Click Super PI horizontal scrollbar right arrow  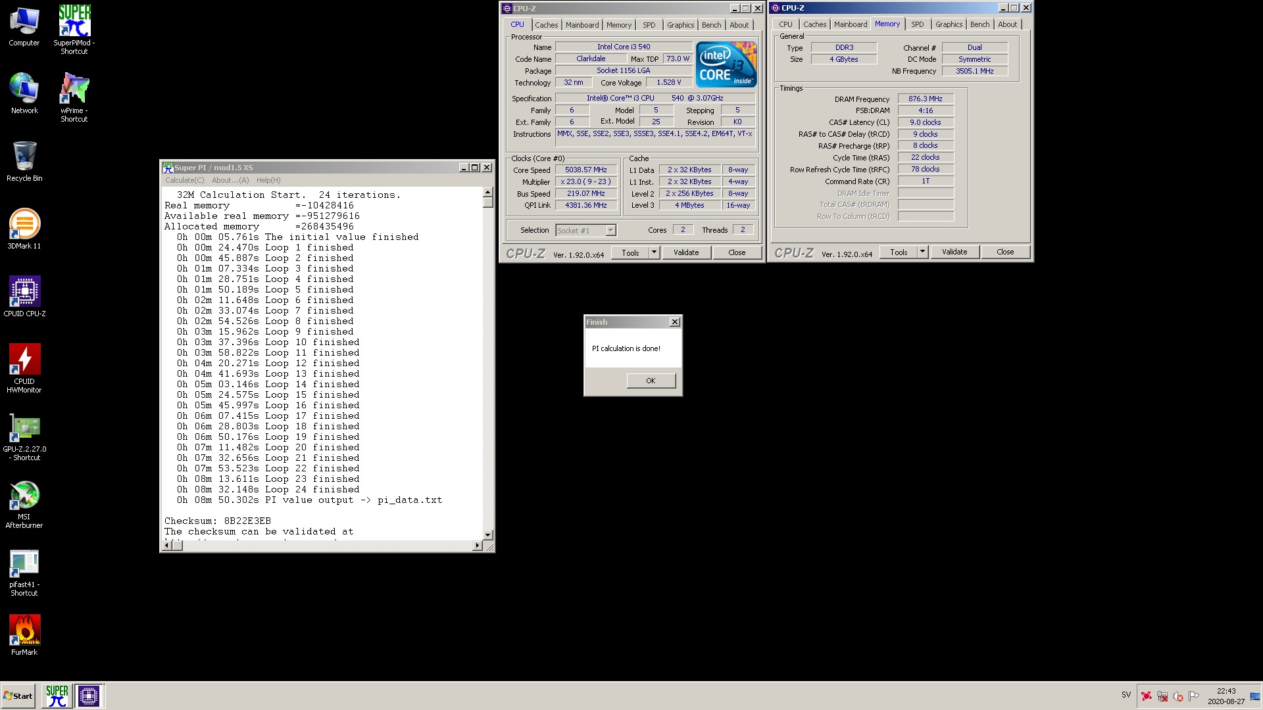pyautogui.click(x=478, y=546)
